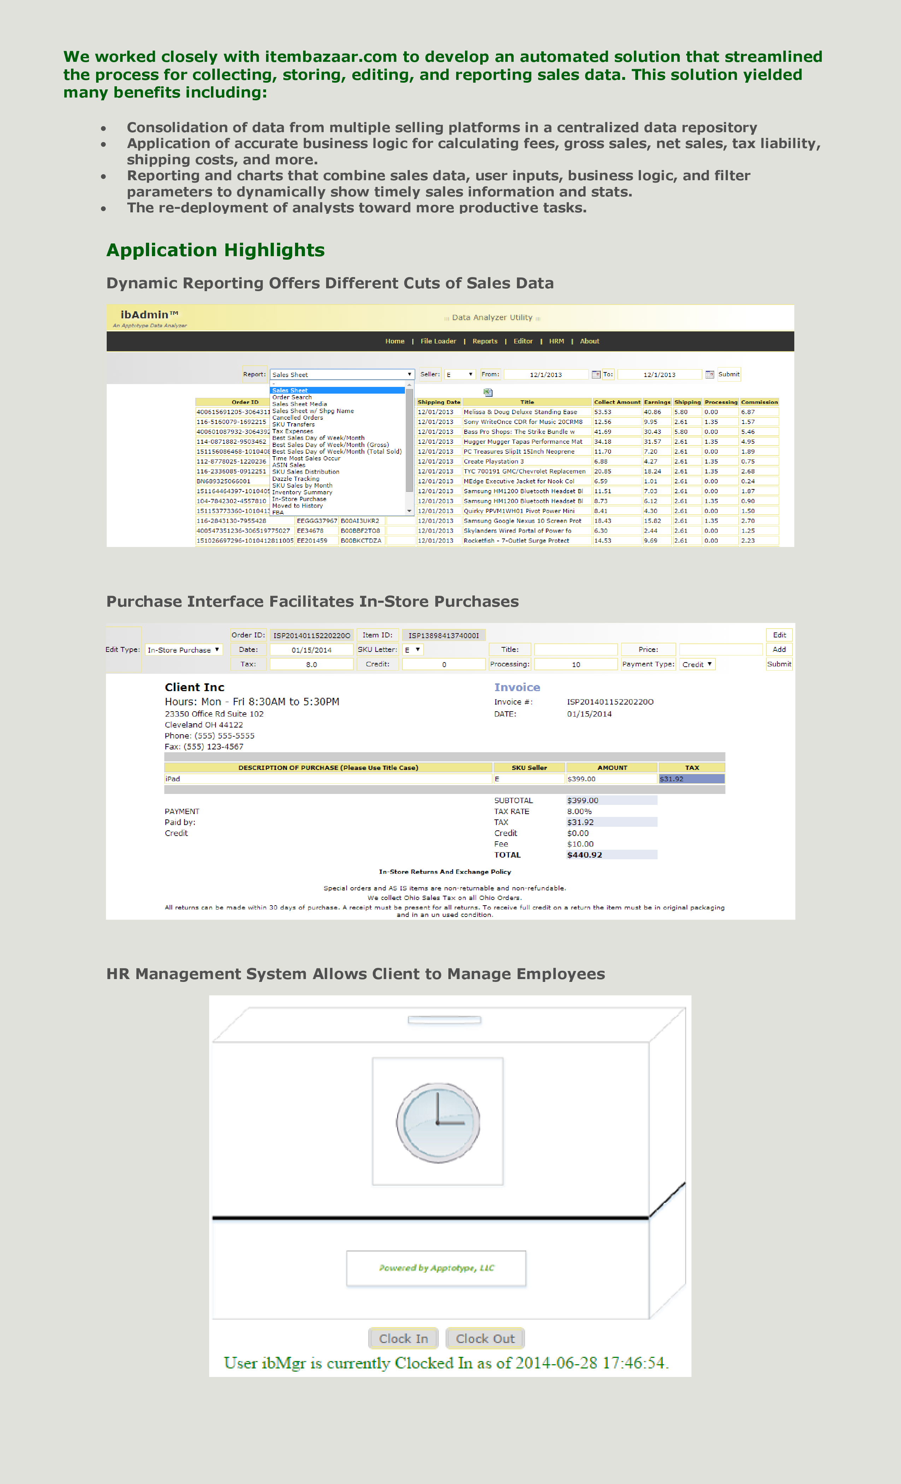Click the Order ID field ISP20140115220220O
The height and width of the screenshot is (1484, 901).
(x=311, y=635)
